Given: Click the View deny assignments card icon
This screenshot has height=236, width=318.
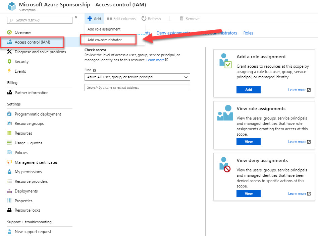Looking at the screenshot, I should (x=225, y=165).
